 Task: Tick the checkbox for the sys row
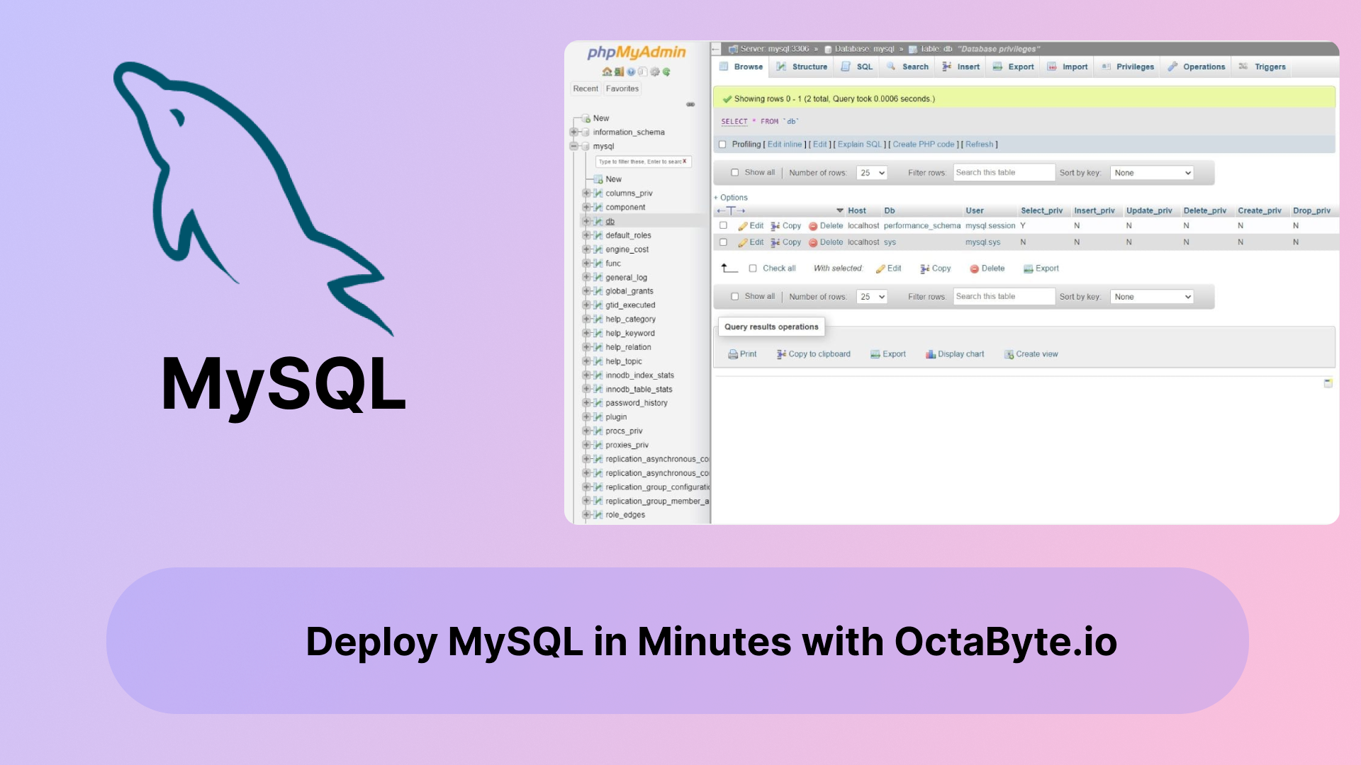[723, 242]
